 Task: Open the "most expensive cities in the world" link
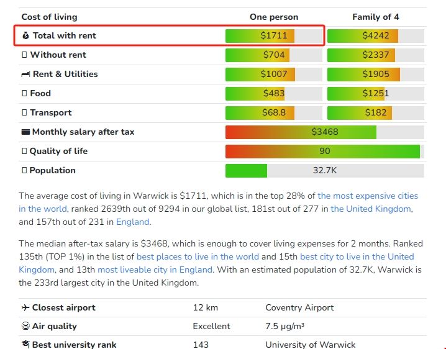click(x=368, y=196)
